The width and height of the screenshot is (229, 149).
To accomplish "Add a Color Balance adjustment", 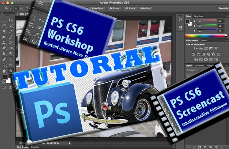I will (x=198, y=54).
